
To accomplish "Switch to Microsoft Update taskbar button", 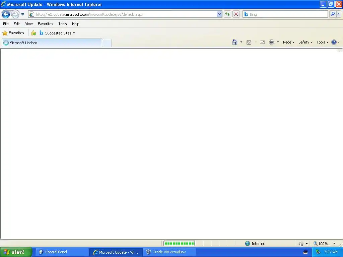I will coord(116,252).
